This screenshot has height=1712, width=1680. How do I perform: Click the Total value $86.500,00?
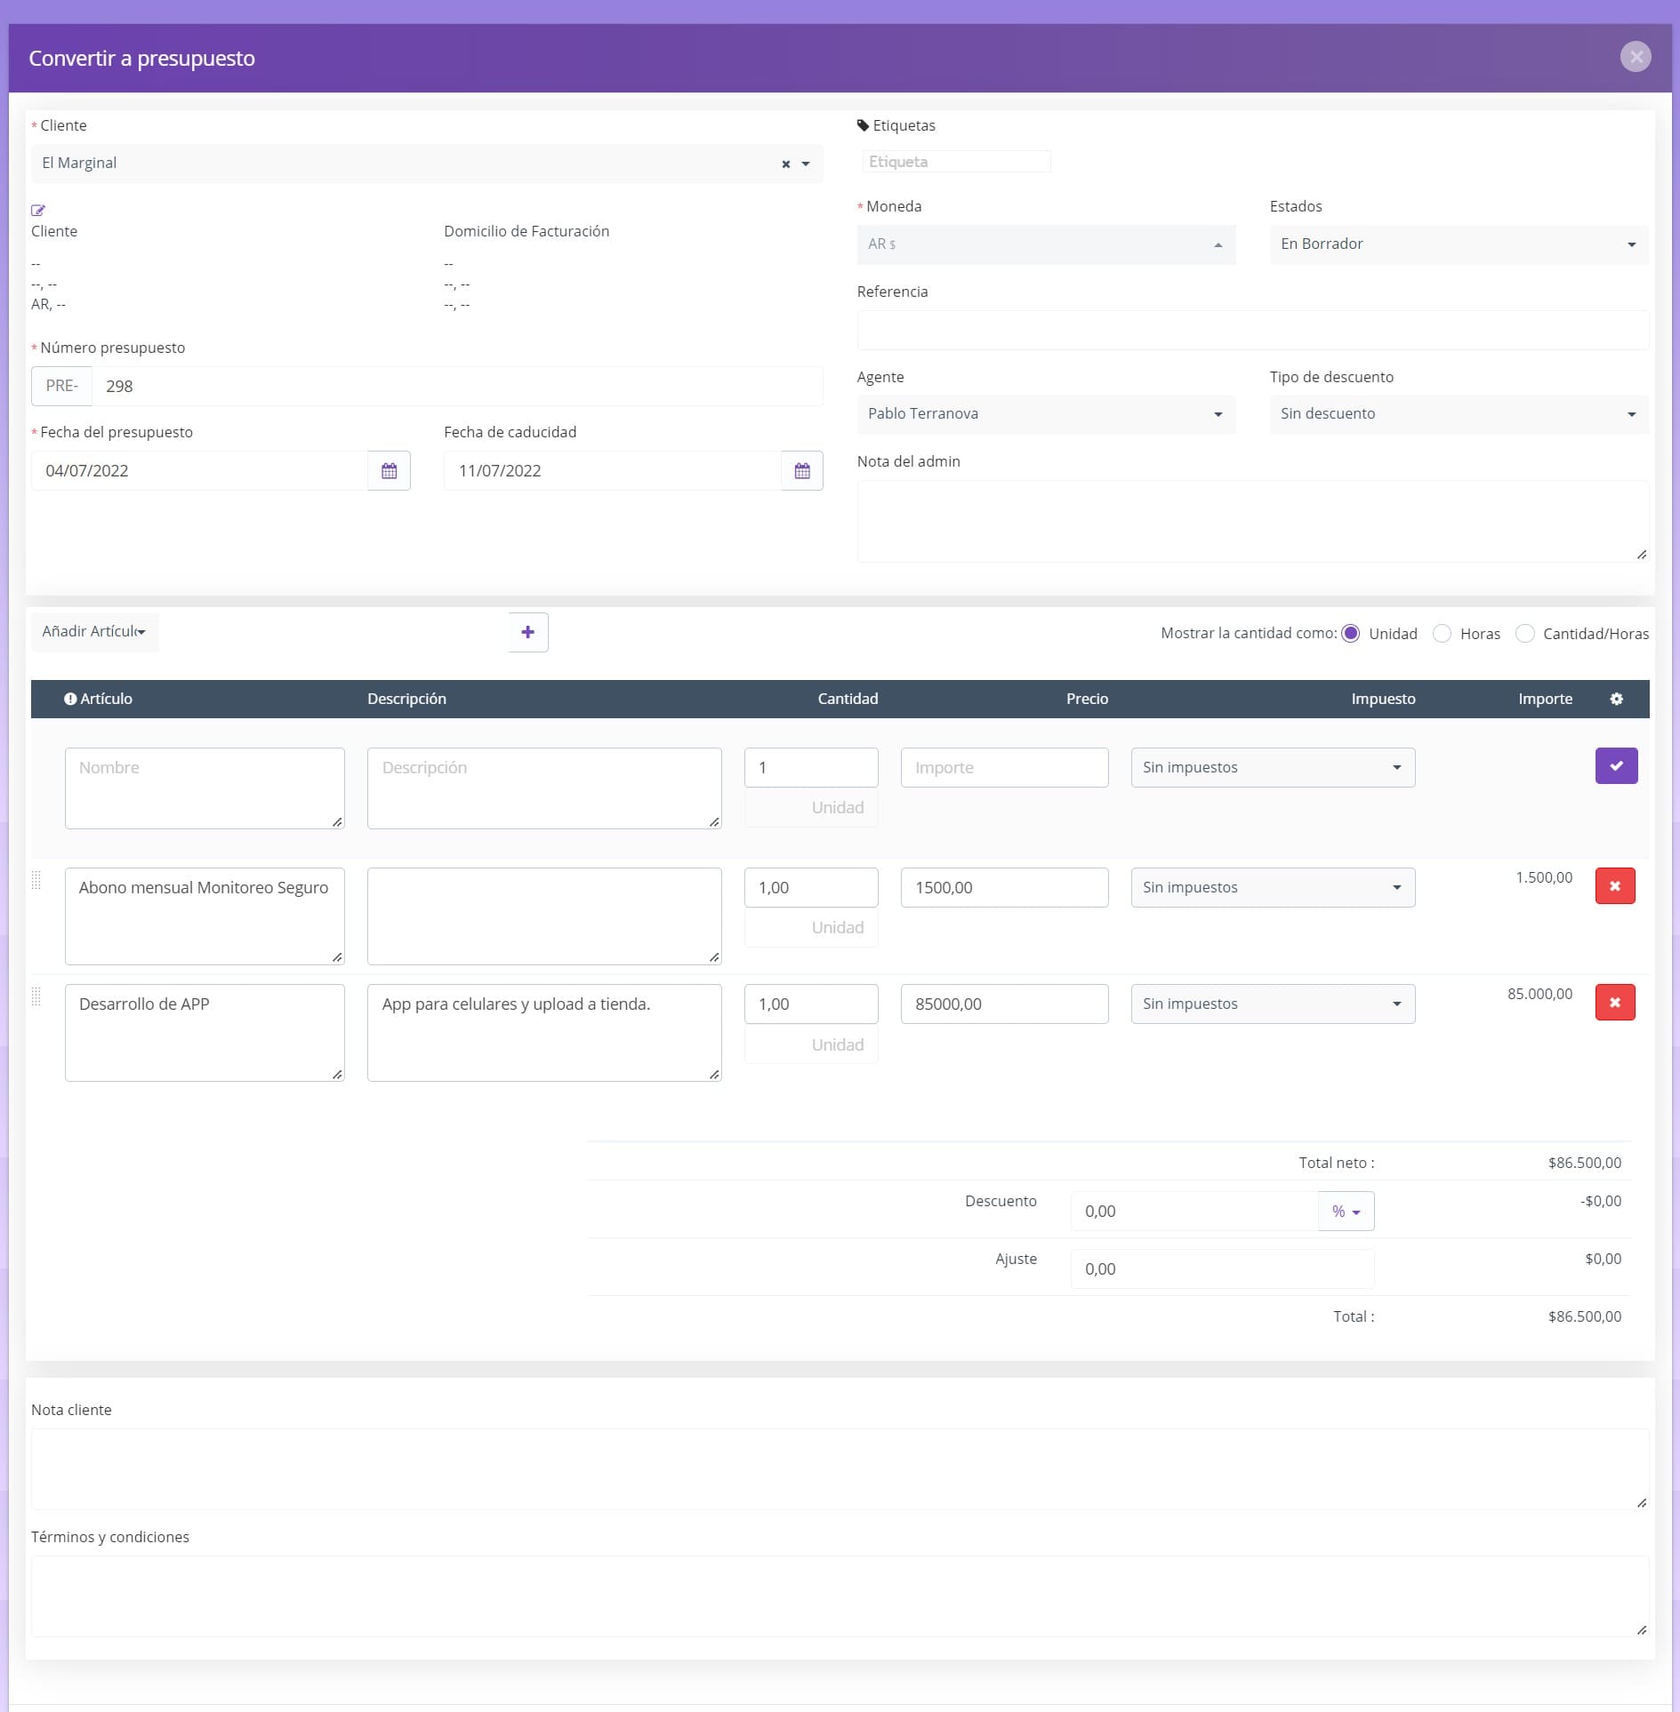(x=1584, y=1316)
